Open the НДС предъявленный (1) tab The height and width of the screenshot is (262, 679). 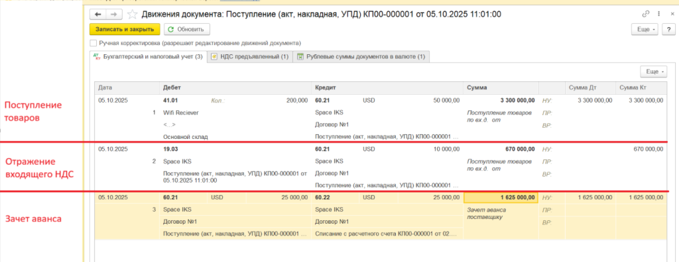pos(250,57)
